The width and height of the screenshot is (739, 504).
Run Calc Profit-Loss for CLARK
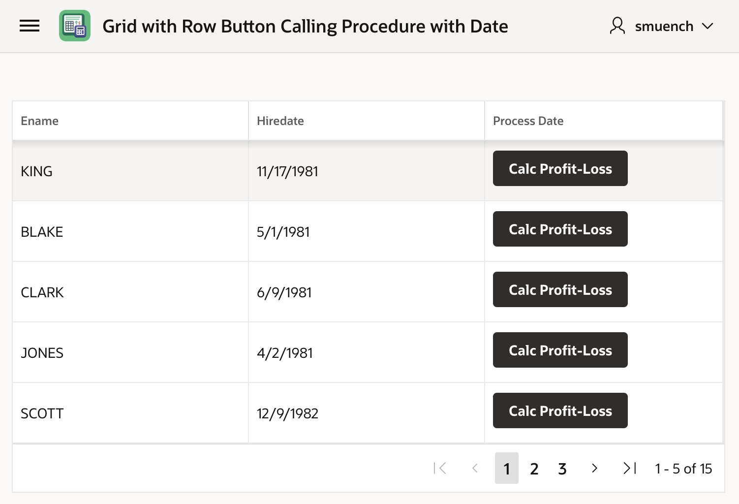(560, 290)
